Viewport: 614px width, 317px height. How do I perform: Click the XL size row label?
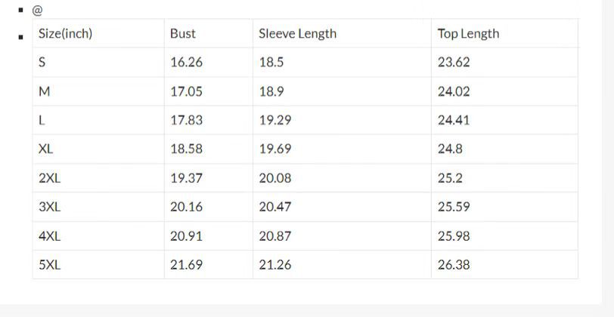46,149
